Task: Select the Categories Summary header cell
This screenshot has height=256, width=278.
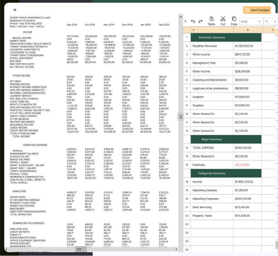Action: click(x=226, y=173)
